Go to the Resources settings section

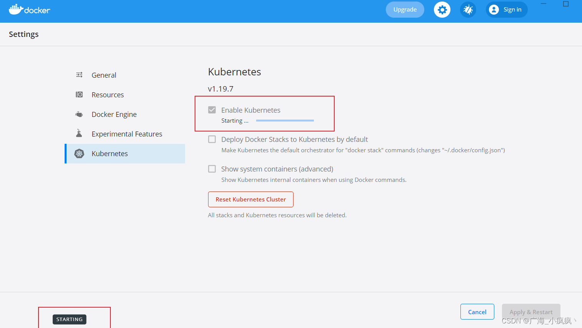click(x=125, y=95)
